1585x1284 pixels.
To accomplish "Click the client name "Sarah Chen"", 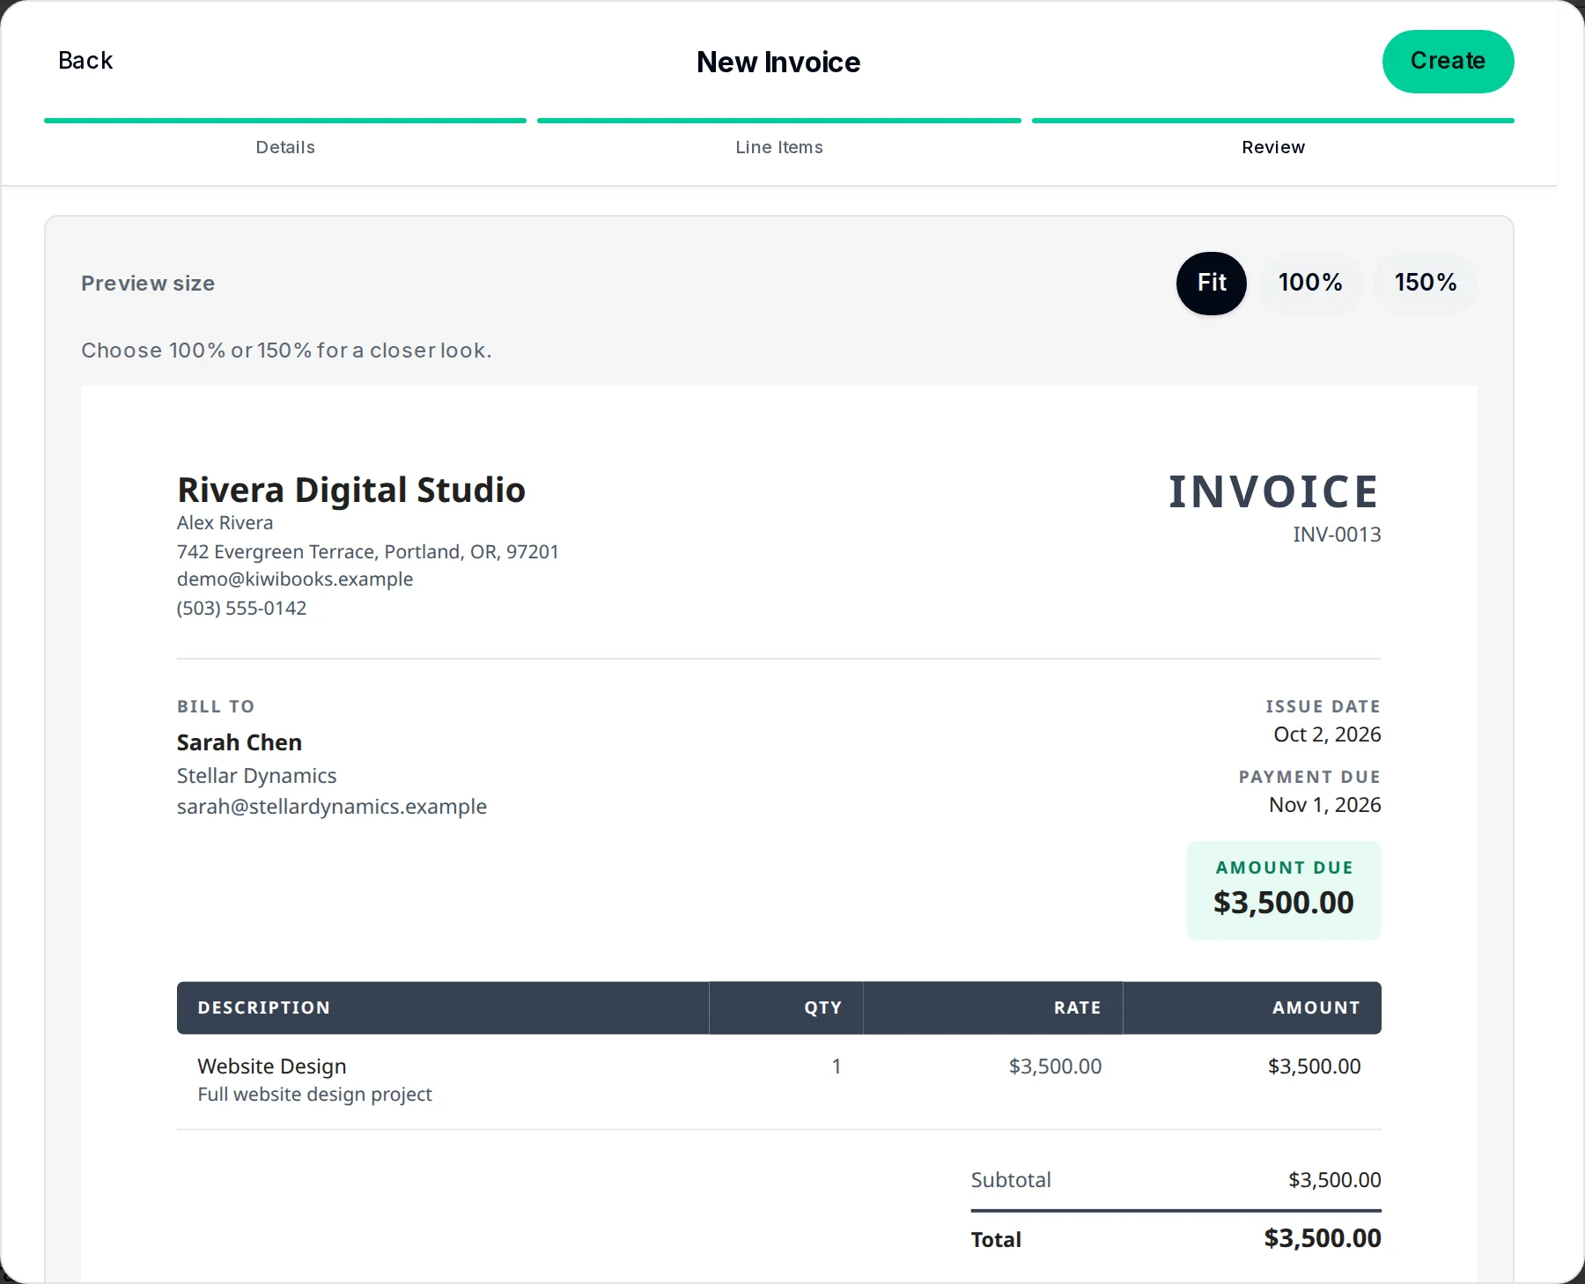I will 240,742.
